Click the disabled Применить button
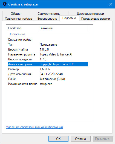This screenshot has height=144, width=115. coord(103,139)
